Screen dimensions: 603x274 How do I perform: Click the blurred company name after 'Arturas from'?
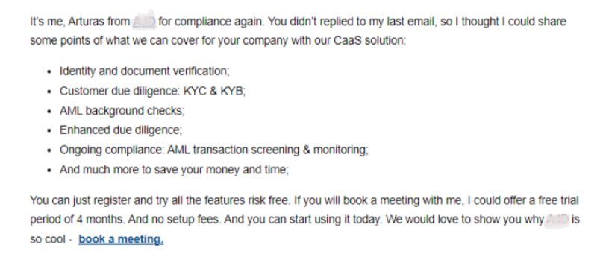point(144,22)
